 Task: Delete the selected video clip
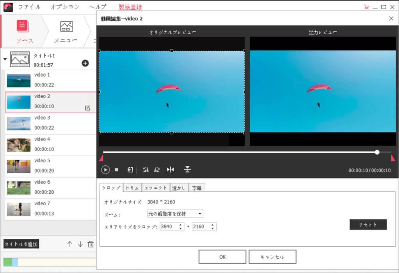90,244
